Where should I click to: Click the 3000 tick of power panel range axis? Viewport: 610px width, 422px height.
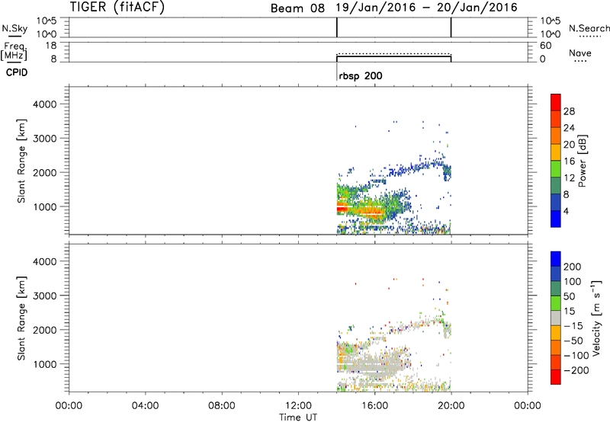pyautogui.click(x=45, y=139)
